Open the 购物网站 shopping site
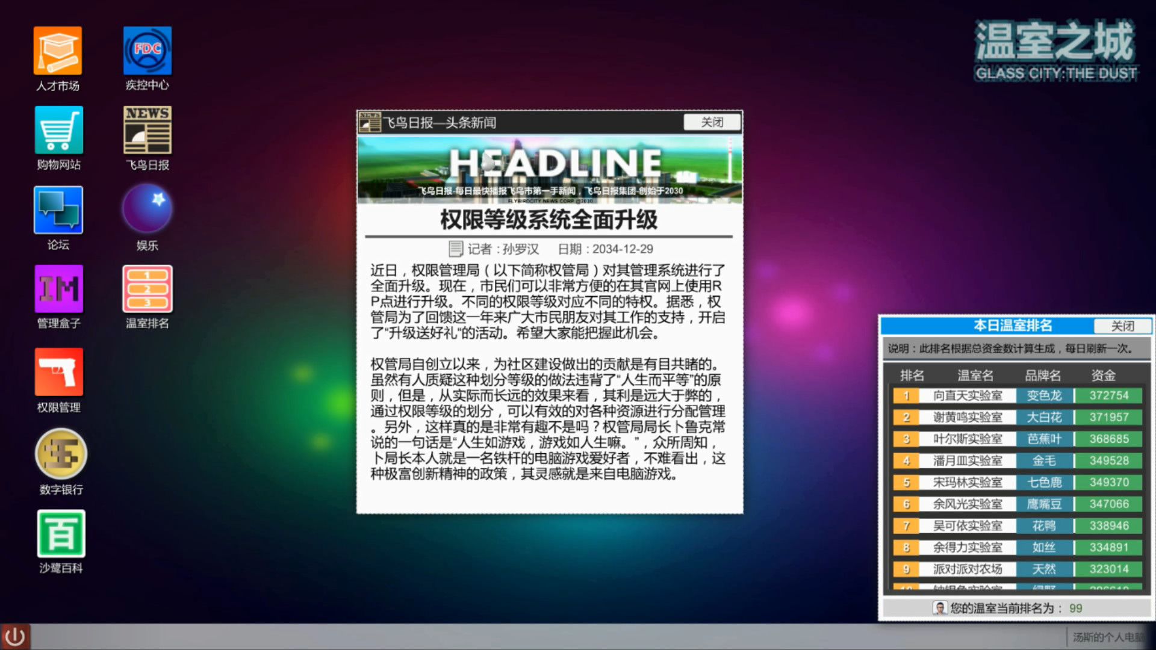 tap(58, 131)
